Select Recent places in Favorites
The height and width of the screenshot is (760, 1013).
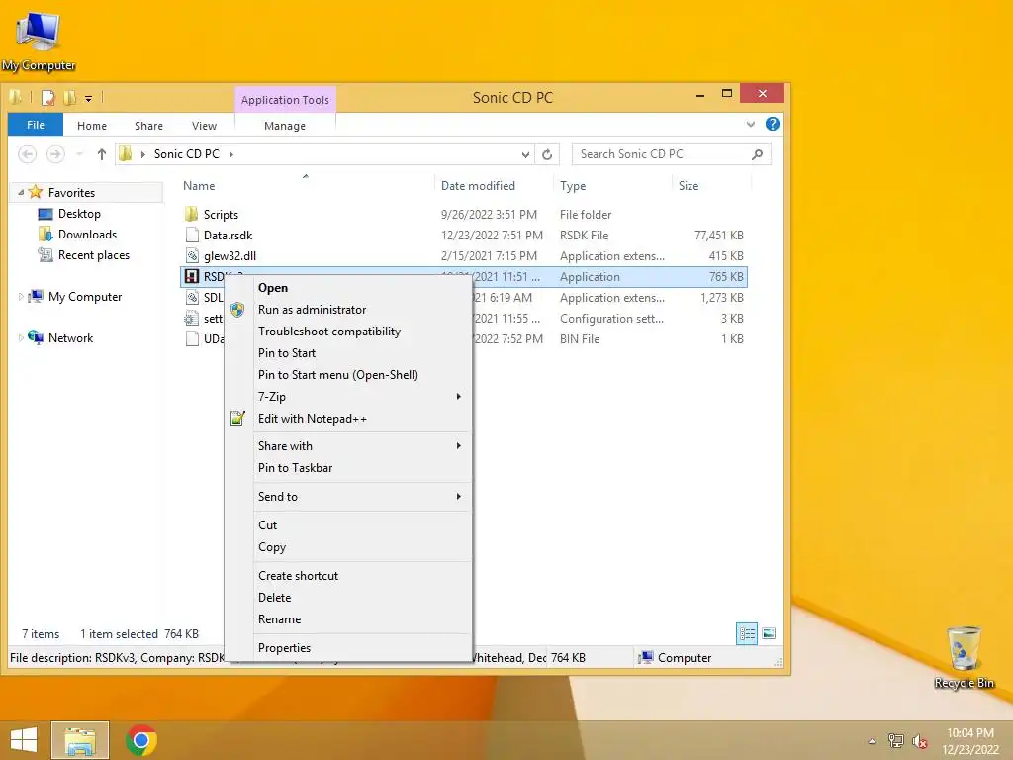(94, 254)
